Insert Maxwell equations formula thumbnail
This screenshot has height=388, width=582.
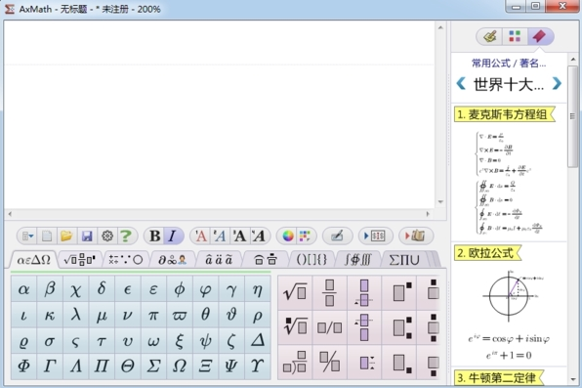coord(509,183)
